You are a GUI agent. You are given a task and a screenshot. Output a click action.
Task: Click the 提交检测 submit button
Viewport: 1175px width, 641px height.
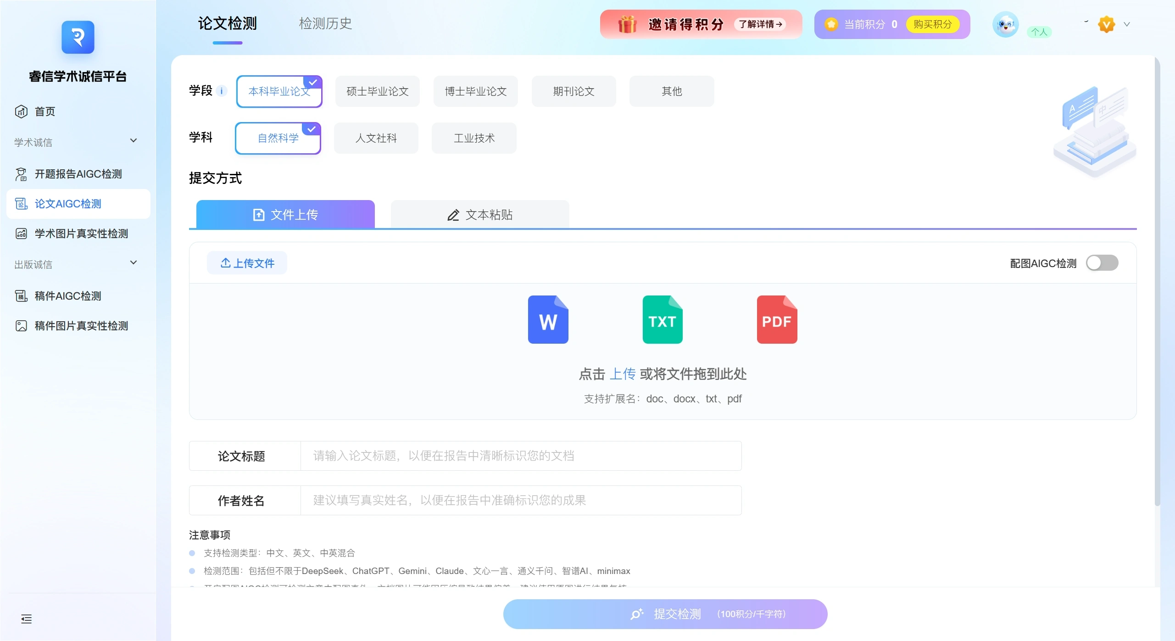tap(665, 613)
